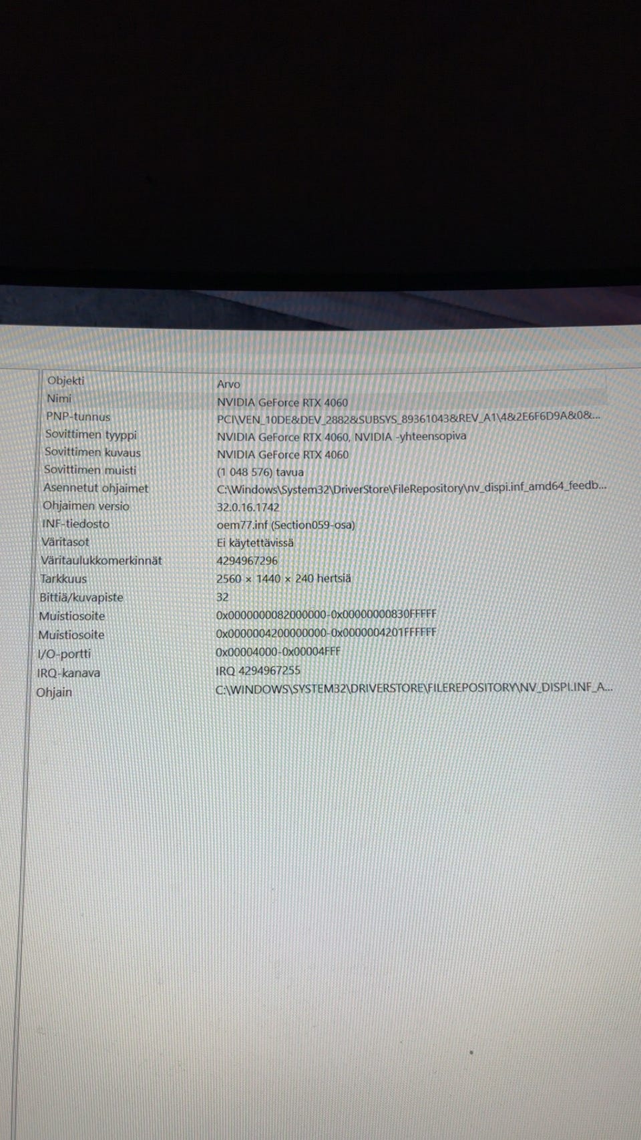This screenshot has width=641, height=1140.
Task: Select the "Ei käytettävissä" value
Action: click(255, 543)
